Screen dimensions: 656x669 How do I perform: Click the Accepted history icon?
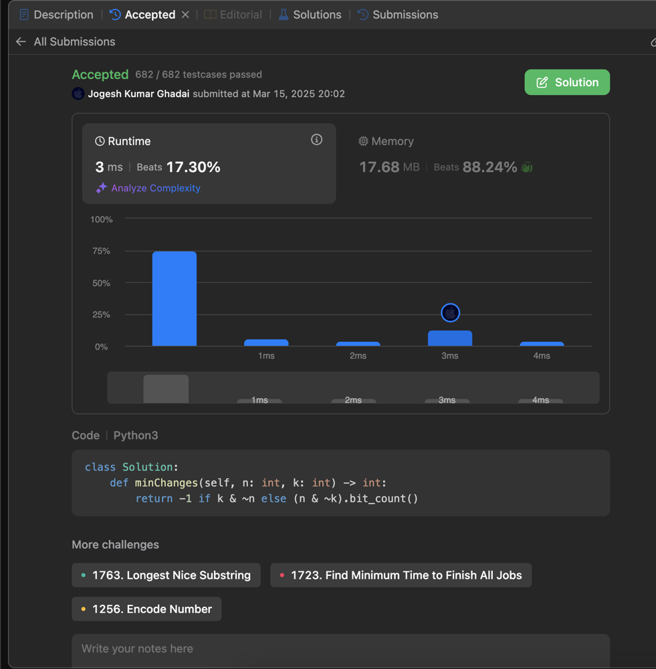(115, 15)
